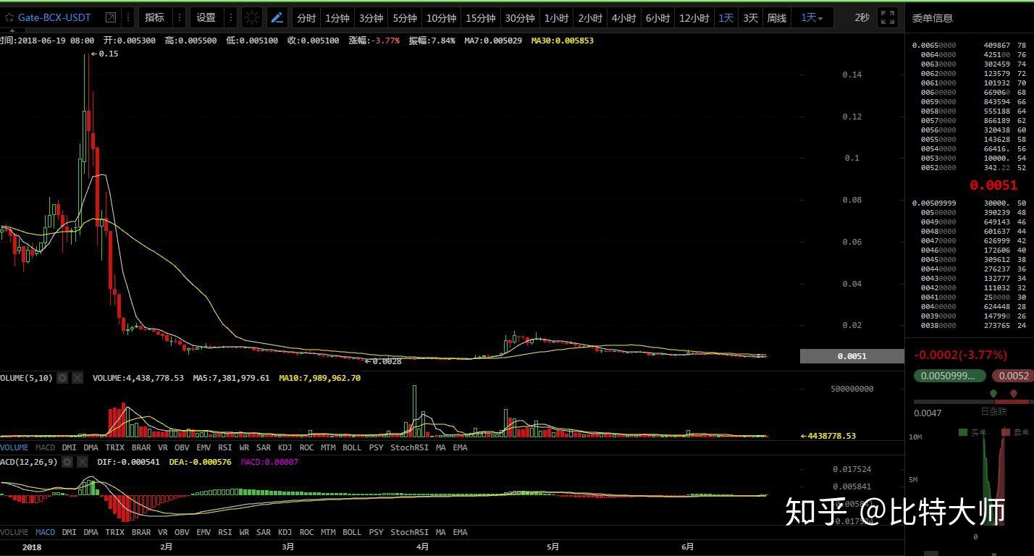Select the highlighted 1天 interval tab
This screenshot has height=556, width=1034.
726,18
